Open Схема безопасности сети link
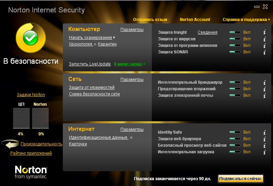Image resolution: width=273 pixels, height=186 pixels. click(94, 94)
